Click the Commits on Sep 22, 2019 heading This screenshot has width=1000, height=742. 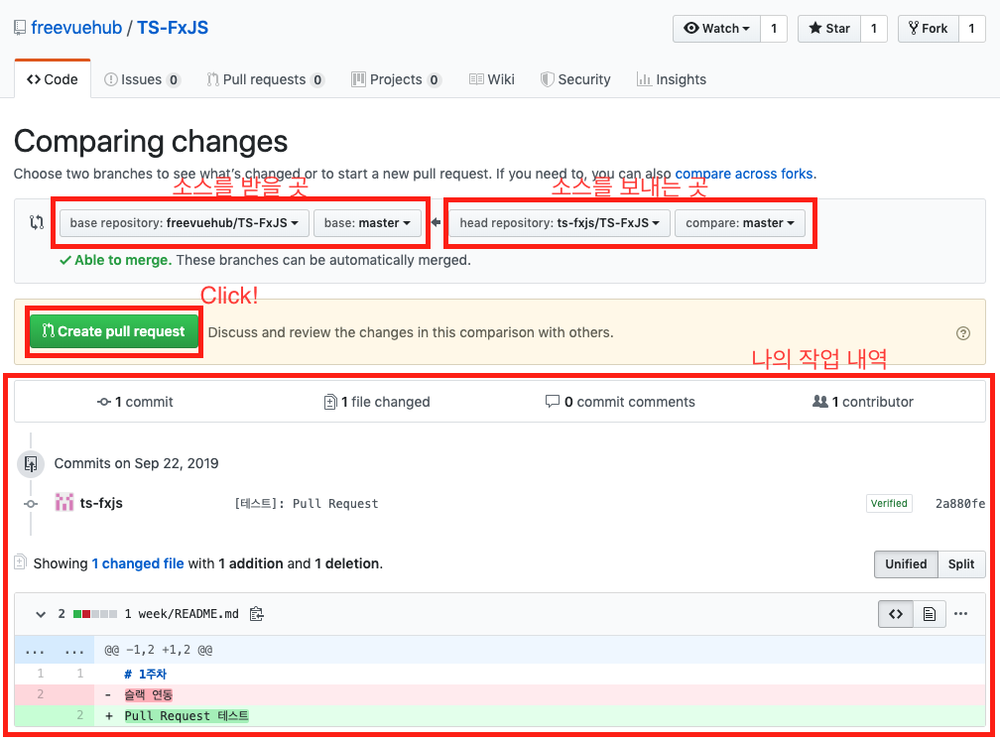click(x=137, y=463)
